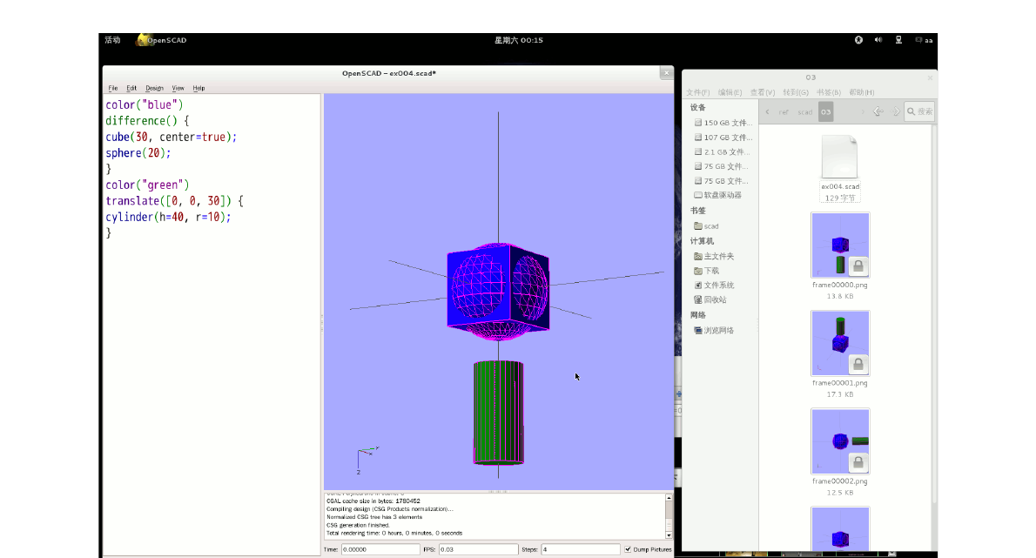Select the 150 GB volume in sidebar
The width and height of the screenshot is (1036, 558).
tap(723, 123)
